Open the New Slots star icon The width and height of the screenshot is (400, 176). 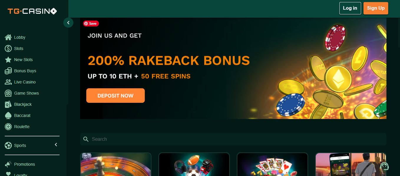coord(8,60)
